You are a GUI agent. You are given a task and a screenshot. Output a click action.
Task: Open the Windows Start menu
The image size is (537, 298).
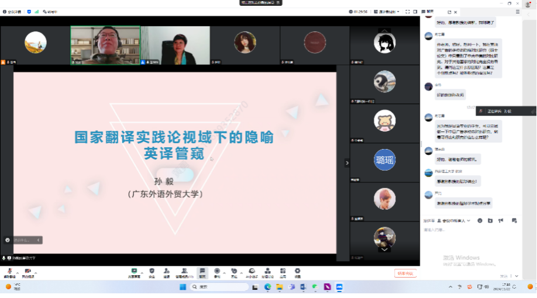tap(183, 287)
